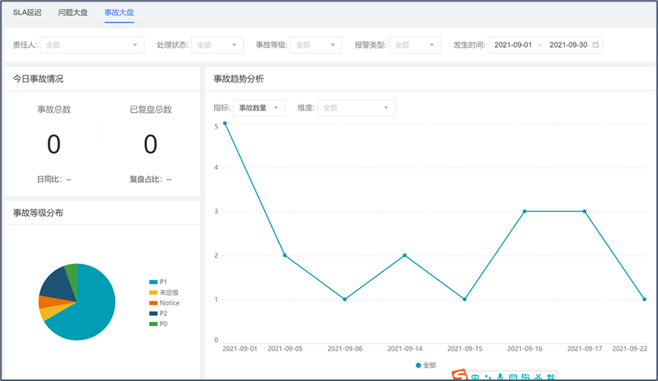Image resolution: width=658 pixels, height=381 pixels.
Task: Open the 指标 事故数量 dropdown
Action: 259,108
